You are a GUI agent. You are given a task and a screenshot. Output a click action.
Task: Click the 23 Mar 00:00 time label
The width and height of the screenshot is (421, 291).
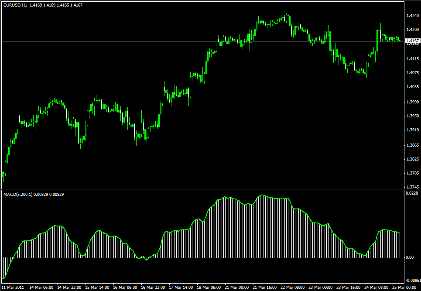(x=321, y=288)
